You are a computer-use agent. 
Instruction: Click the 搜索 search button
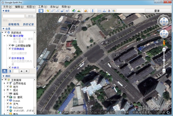[x=31, y=16]
